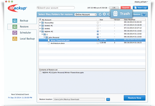The height and width of the screenshot is (106, 155).
Task: Click file icon in Restore set contents
Action: click(41, 73)
